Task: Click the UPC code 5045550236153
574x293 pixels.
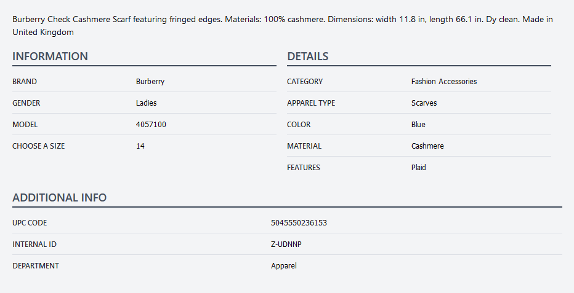Action: [x=299, y=223]
